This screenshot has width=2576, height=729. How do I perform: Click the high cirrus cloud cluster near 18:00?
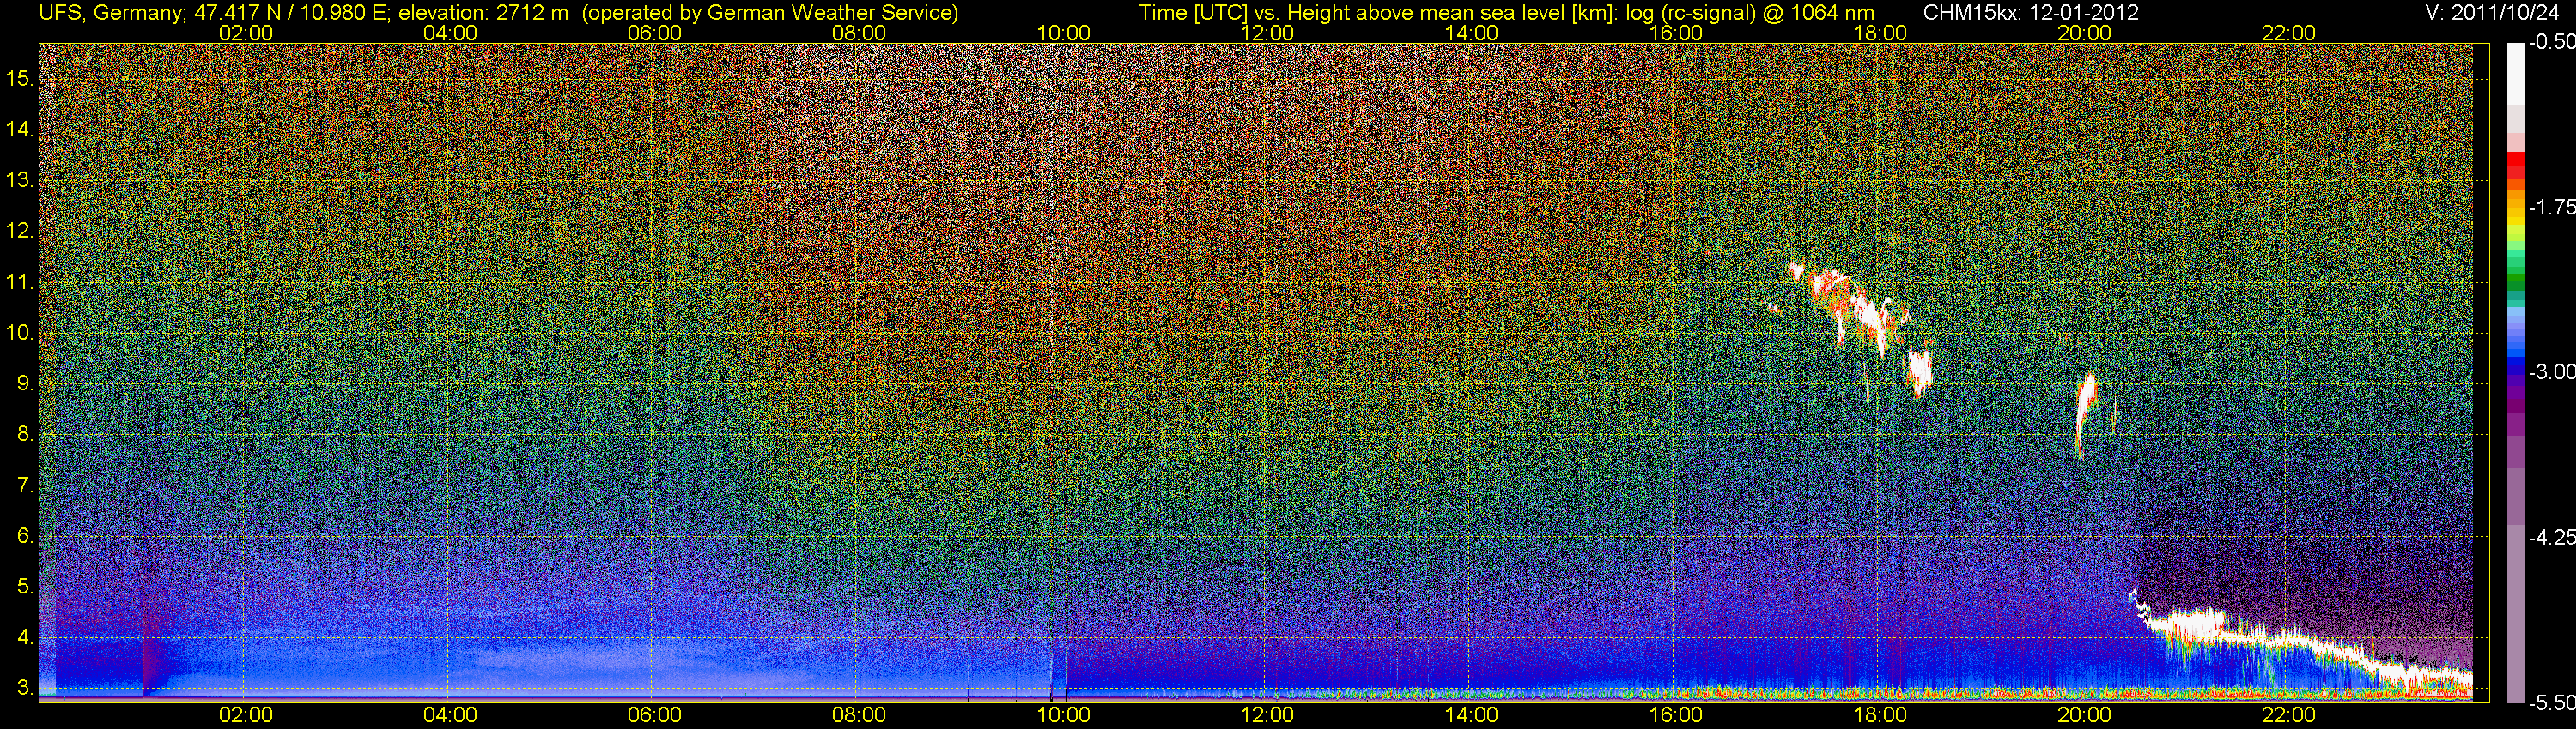pyautogui.click(x=1860, y=310)
